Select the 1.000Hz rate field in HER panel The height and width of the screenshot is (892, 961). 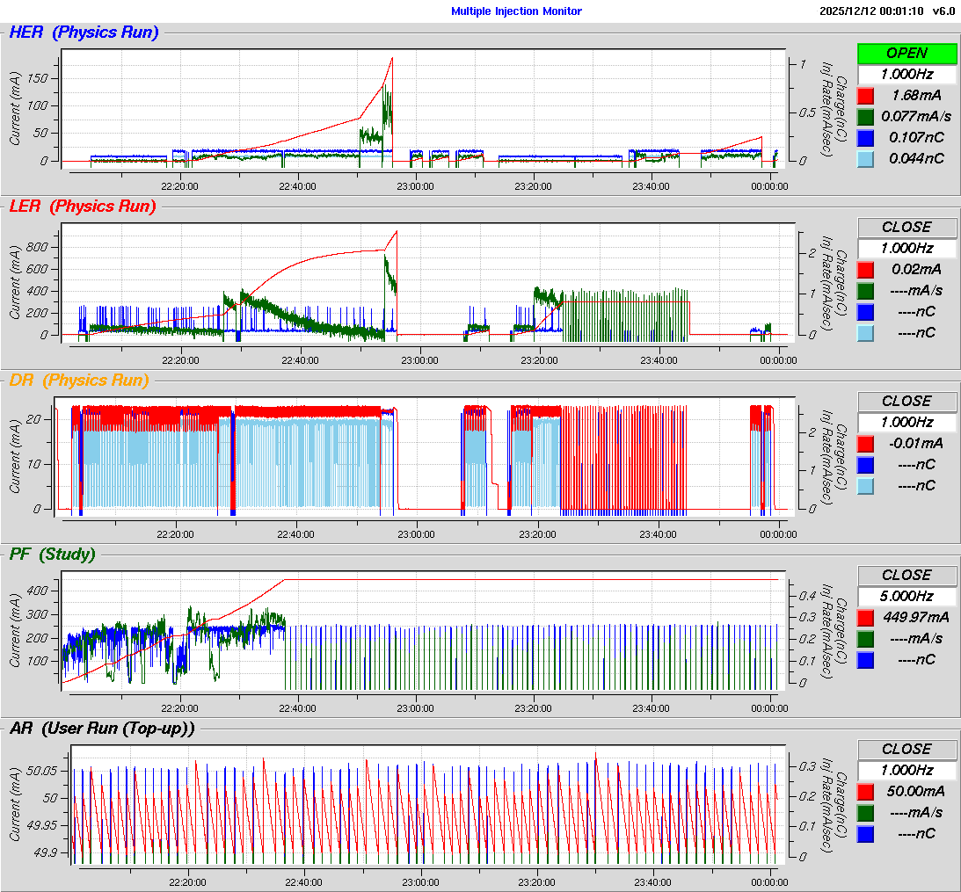pyautogui.click(x=906, y=74)
